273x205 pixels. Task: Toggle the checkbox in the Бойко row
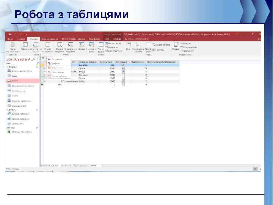[x=123, y=81]
